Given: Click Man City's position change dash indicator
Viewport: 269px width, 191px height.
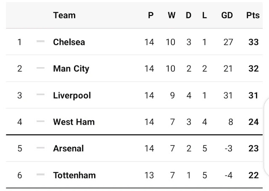Looking at the screenshot, I should tap(40, 68).
